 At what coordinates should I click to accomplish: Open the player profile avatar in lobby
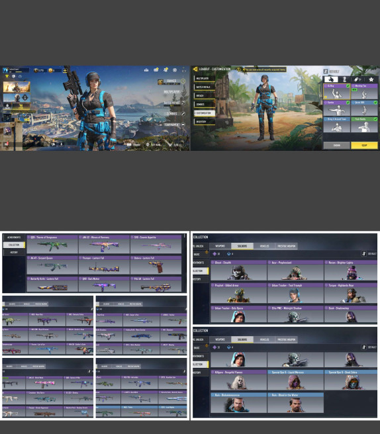tap(5, 70)
